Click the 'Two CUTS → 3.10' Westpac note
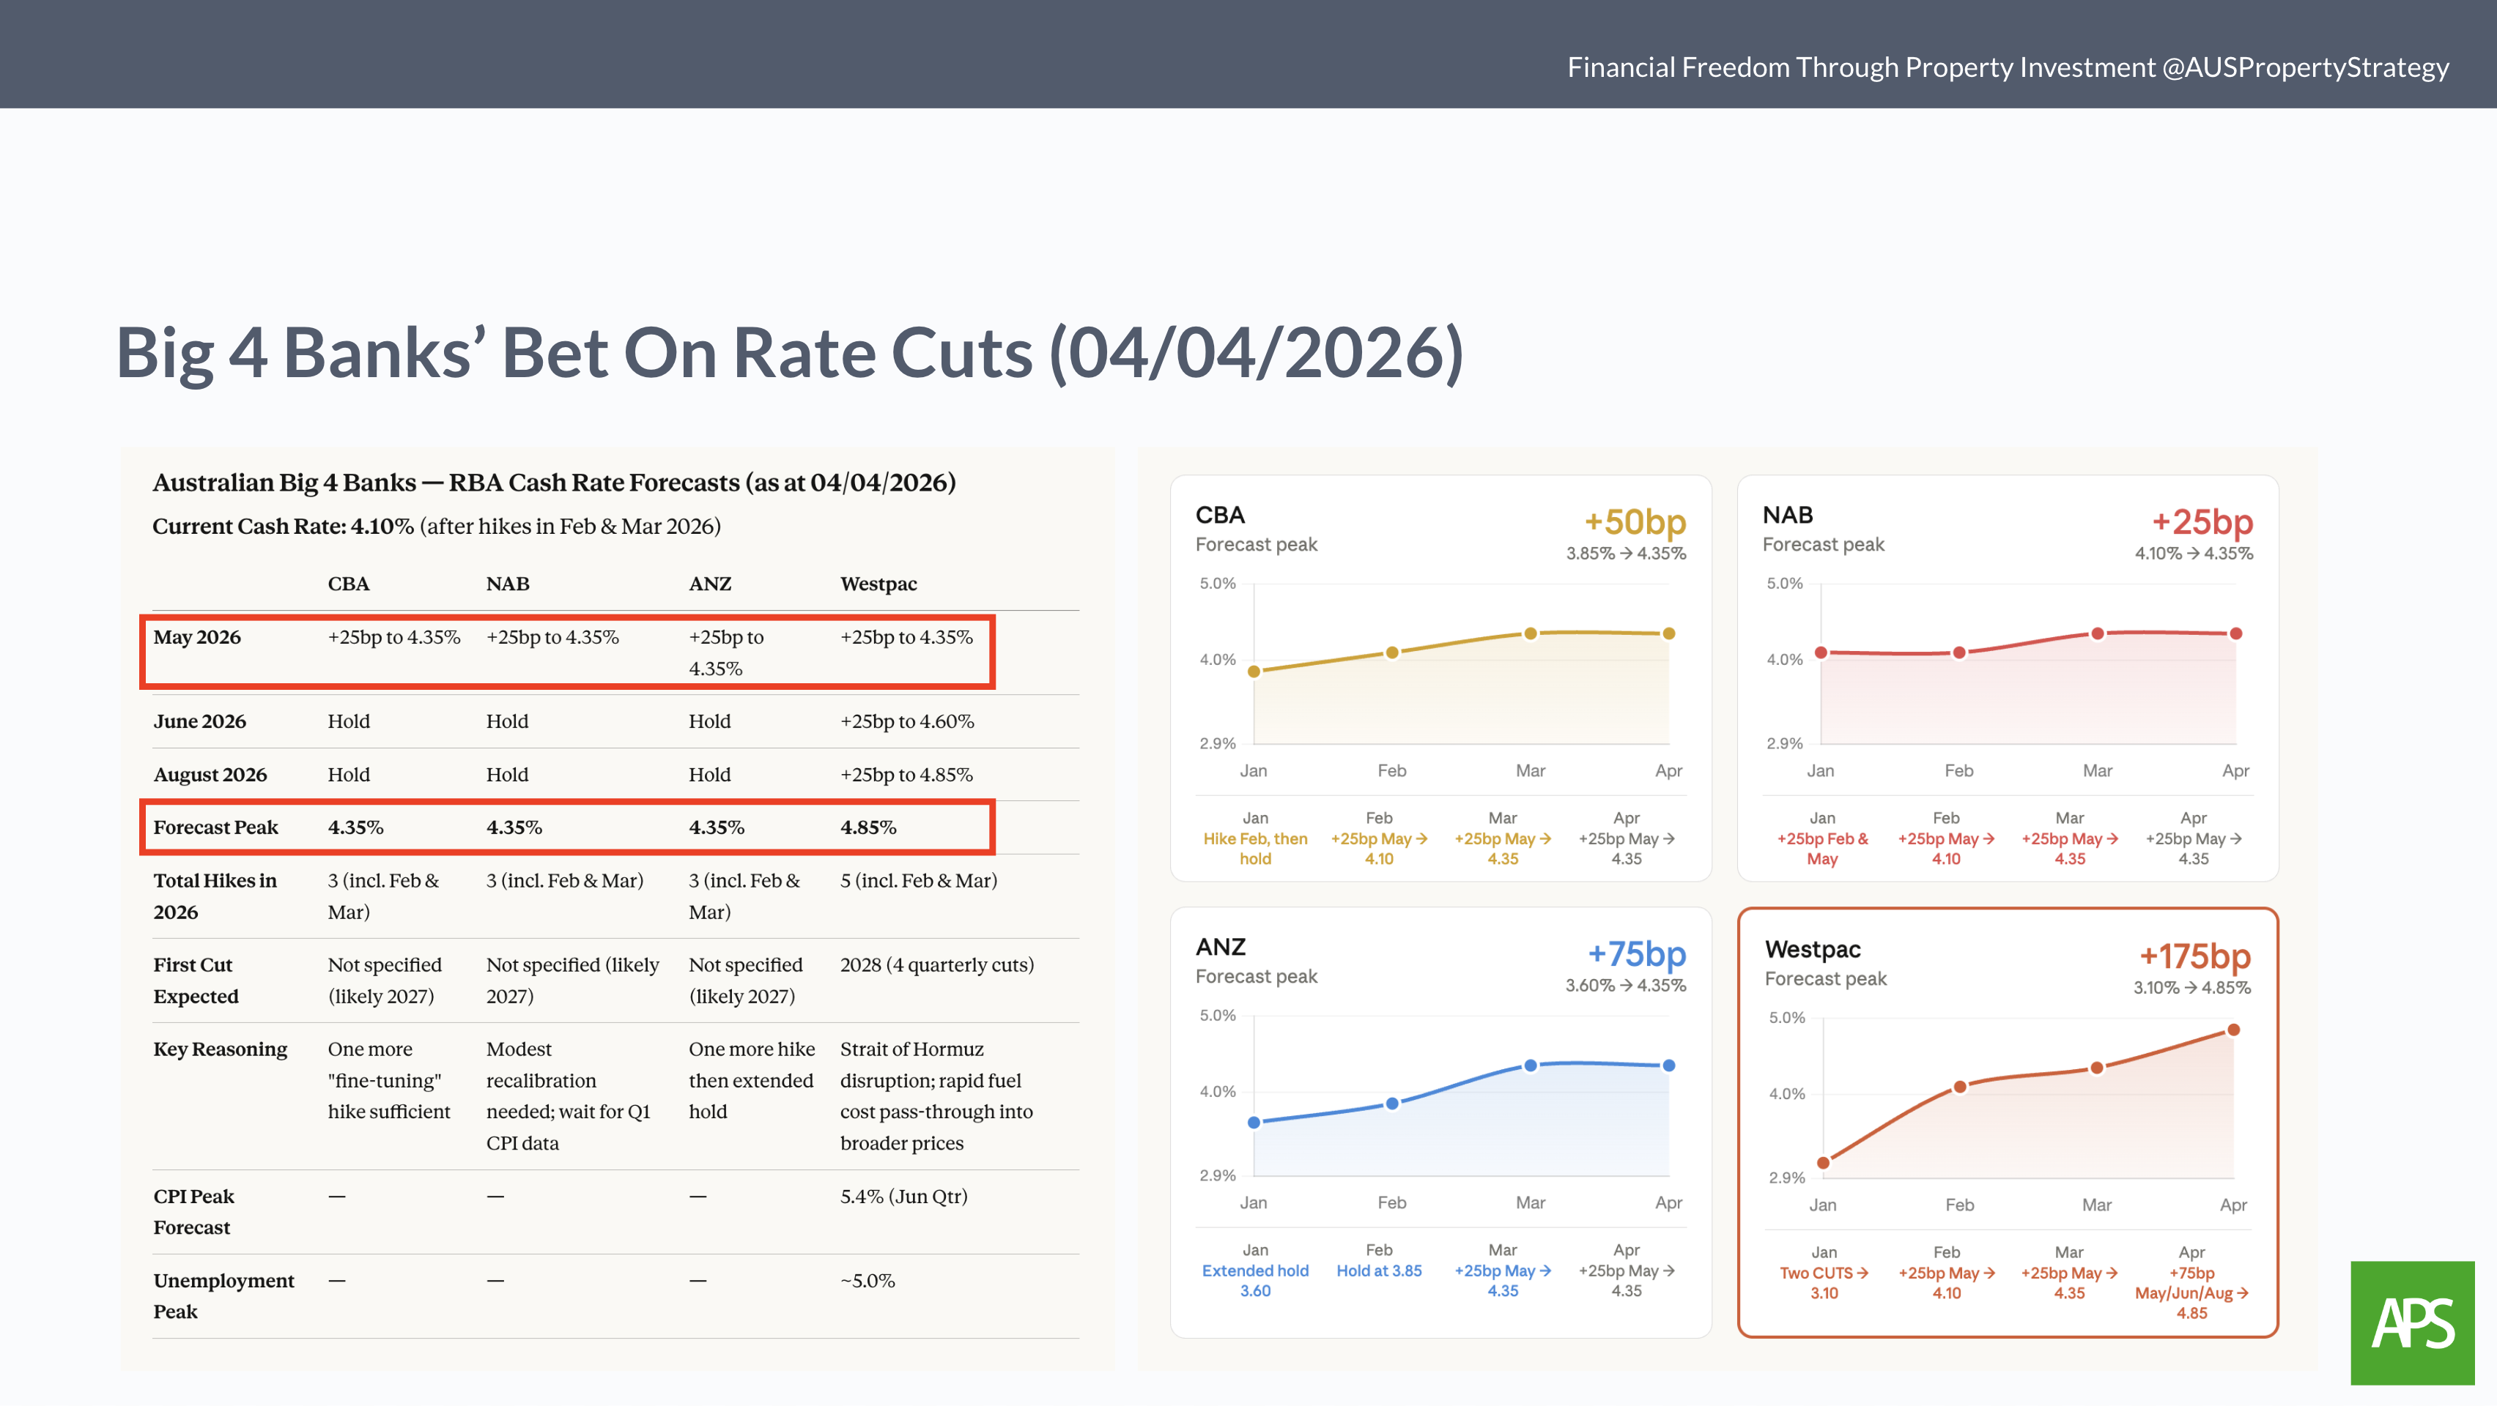The image size is (2497, 1406). 1824,1283
